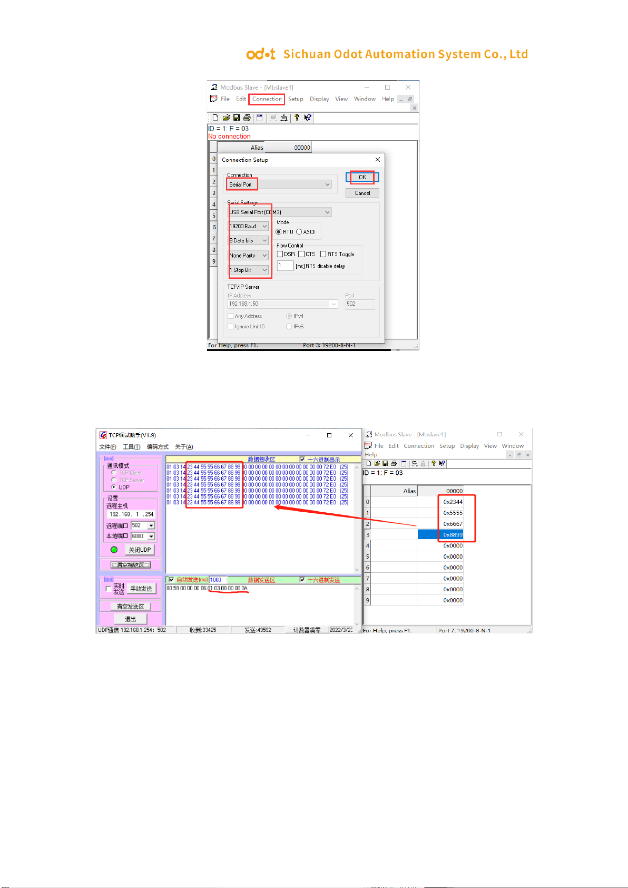Click Save disk icon in the 'No connection' Modbus Slave window

click(x=237, y=118)
